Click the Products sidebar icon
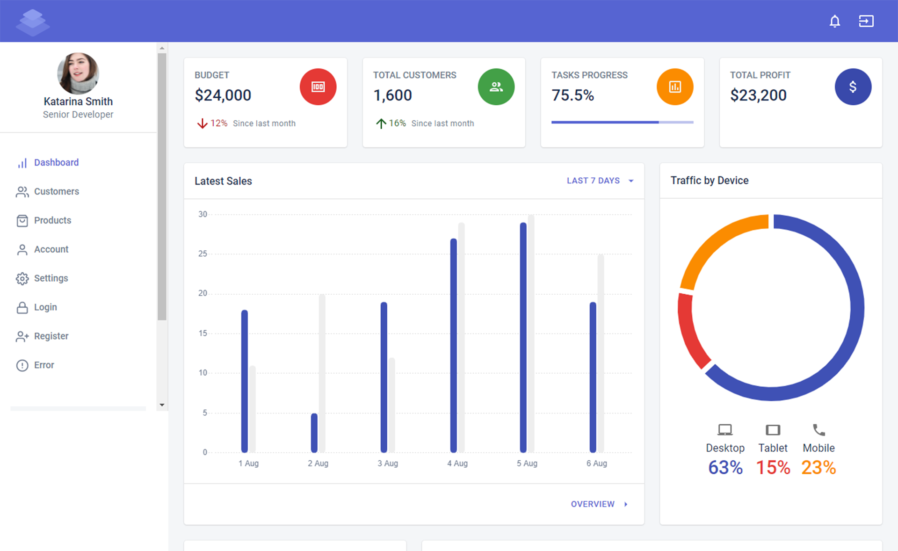This screenshot has height=551, width=898. click(x=20, y=220)
